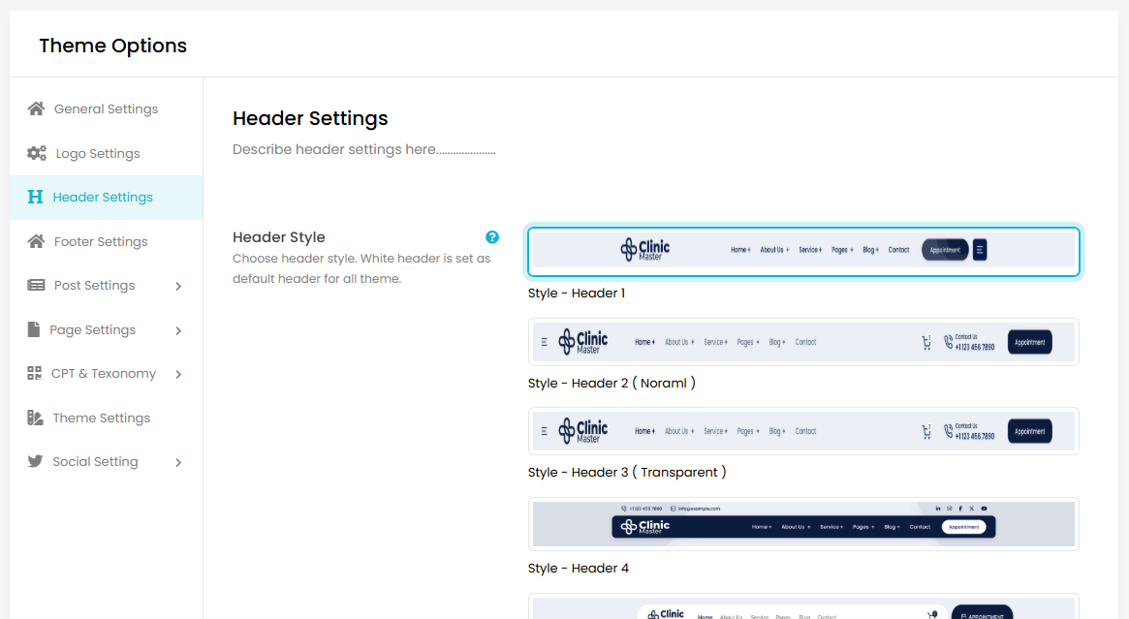Expand the Social Setting submenu arrow

[178, 462]
